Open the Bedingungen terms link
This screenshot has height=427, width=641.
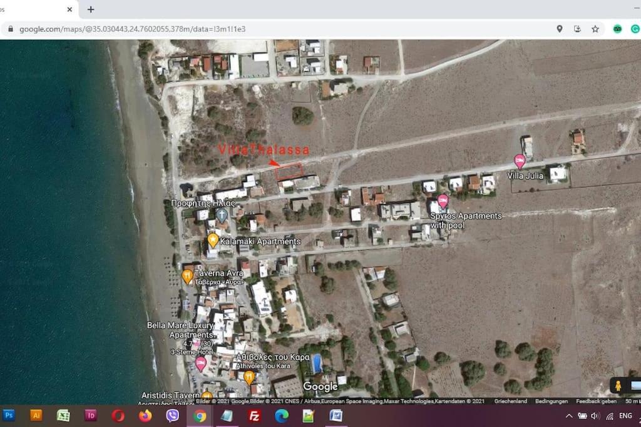point(551,401)
